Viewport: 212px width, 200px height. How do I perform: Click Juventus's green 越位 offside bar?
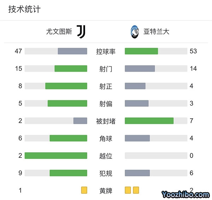(56, 155)
